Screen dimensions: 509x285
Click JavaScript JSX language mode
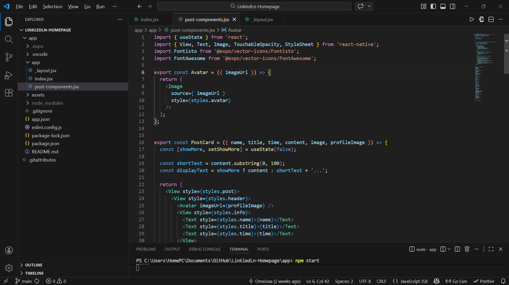click(410, 281)
